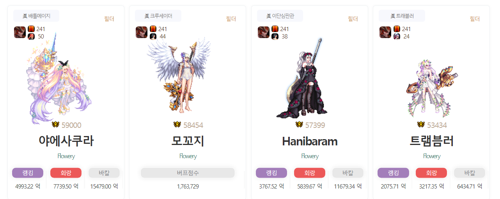This screenshot has width=500, height=199.
Task: Click the small character icon beside 38
Action: [275, 37]
